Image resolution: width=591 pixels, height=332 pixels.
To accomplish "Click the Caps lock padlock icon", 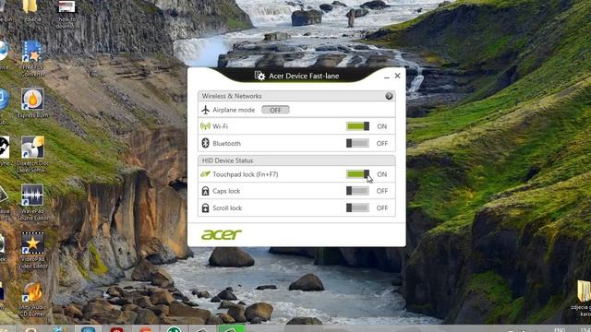I will point(205,191).
